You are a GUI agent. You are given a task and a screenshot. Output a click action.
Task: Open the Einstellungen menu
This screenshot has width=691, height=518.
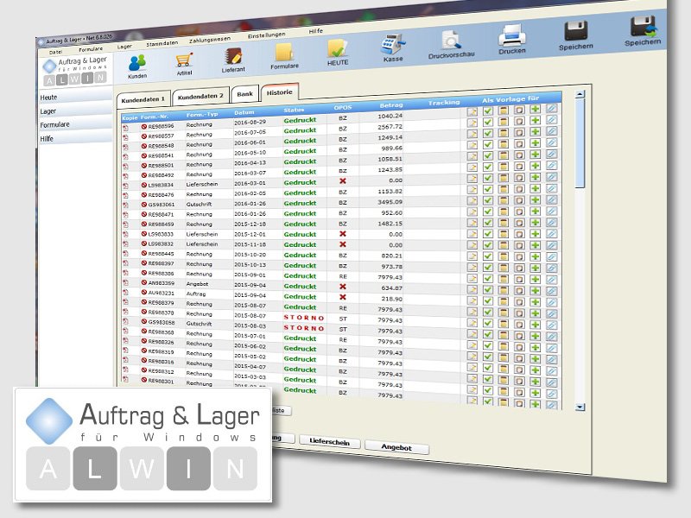(266, 35)
